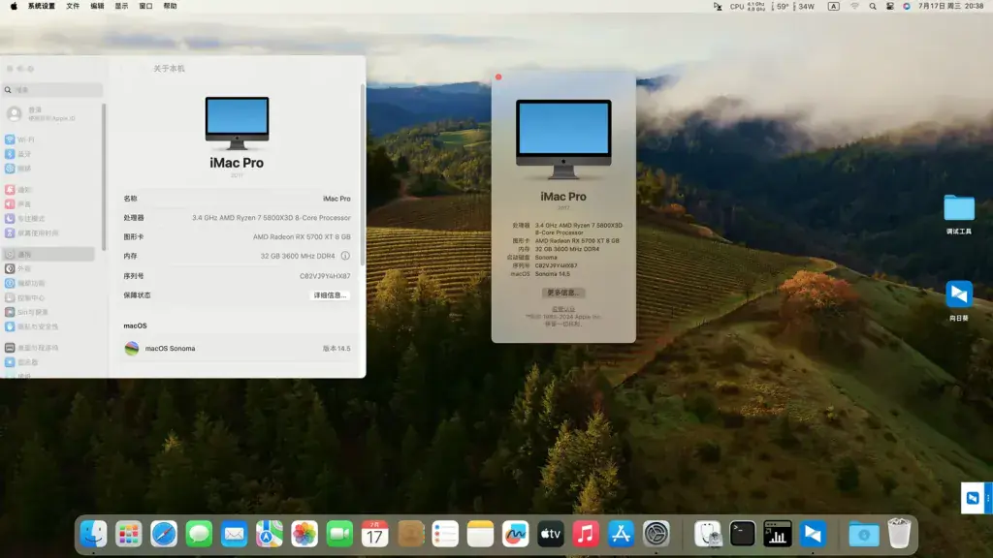993x558 pixels.
Task: Open Finder from the Dock
Action: tap(94, 534)
